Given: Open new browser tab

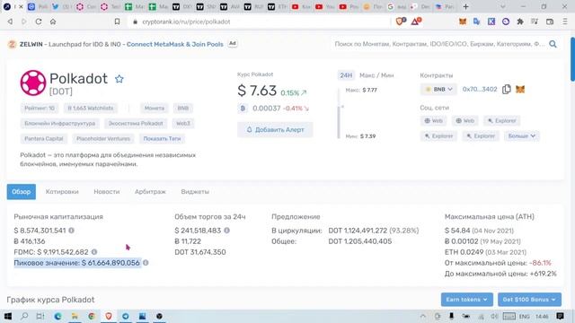Looking at the screenshot, I should [465, 6].
